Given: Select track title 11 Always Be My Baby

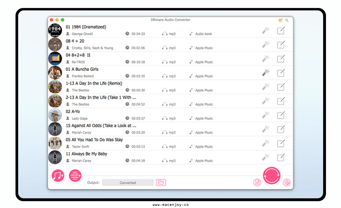Looking at the screenshot, I should [86, 154].
